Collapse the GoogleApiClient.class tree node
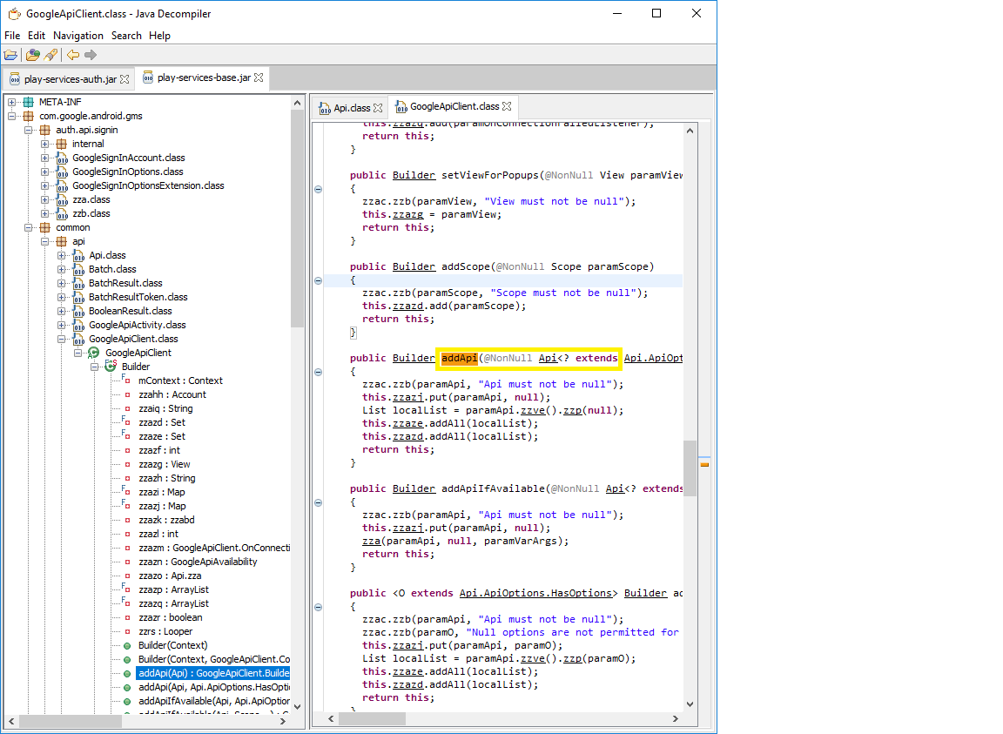Screen dimensions: 1003x734 [x=62, y=340]
